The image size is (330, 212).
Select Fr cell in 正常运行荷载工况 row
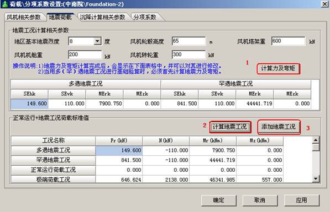click(119, 170)
